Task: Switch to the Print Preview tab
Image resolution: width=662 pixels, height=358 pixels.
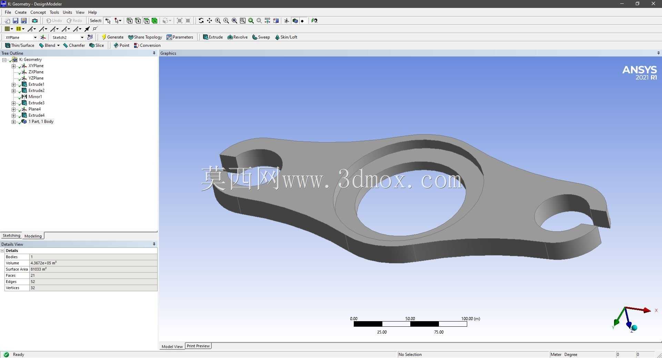Action: (x=198, y=346)
